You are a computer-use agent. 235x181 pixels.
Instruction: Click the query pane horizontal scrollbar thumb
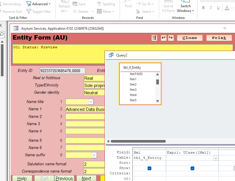coord(138,141)
